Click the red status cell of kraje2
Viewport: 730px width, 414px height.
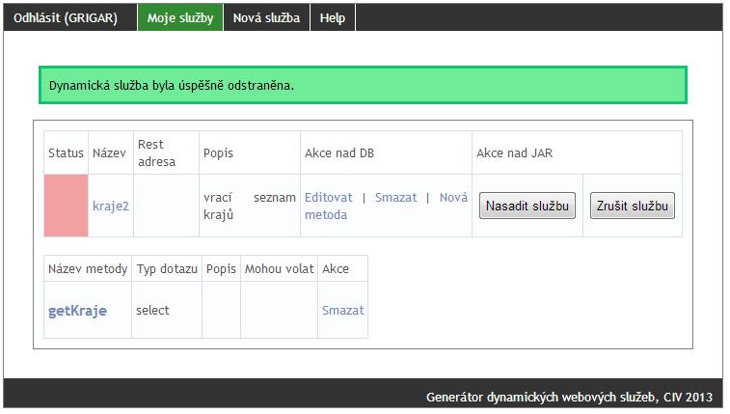[x=67, y=206]
